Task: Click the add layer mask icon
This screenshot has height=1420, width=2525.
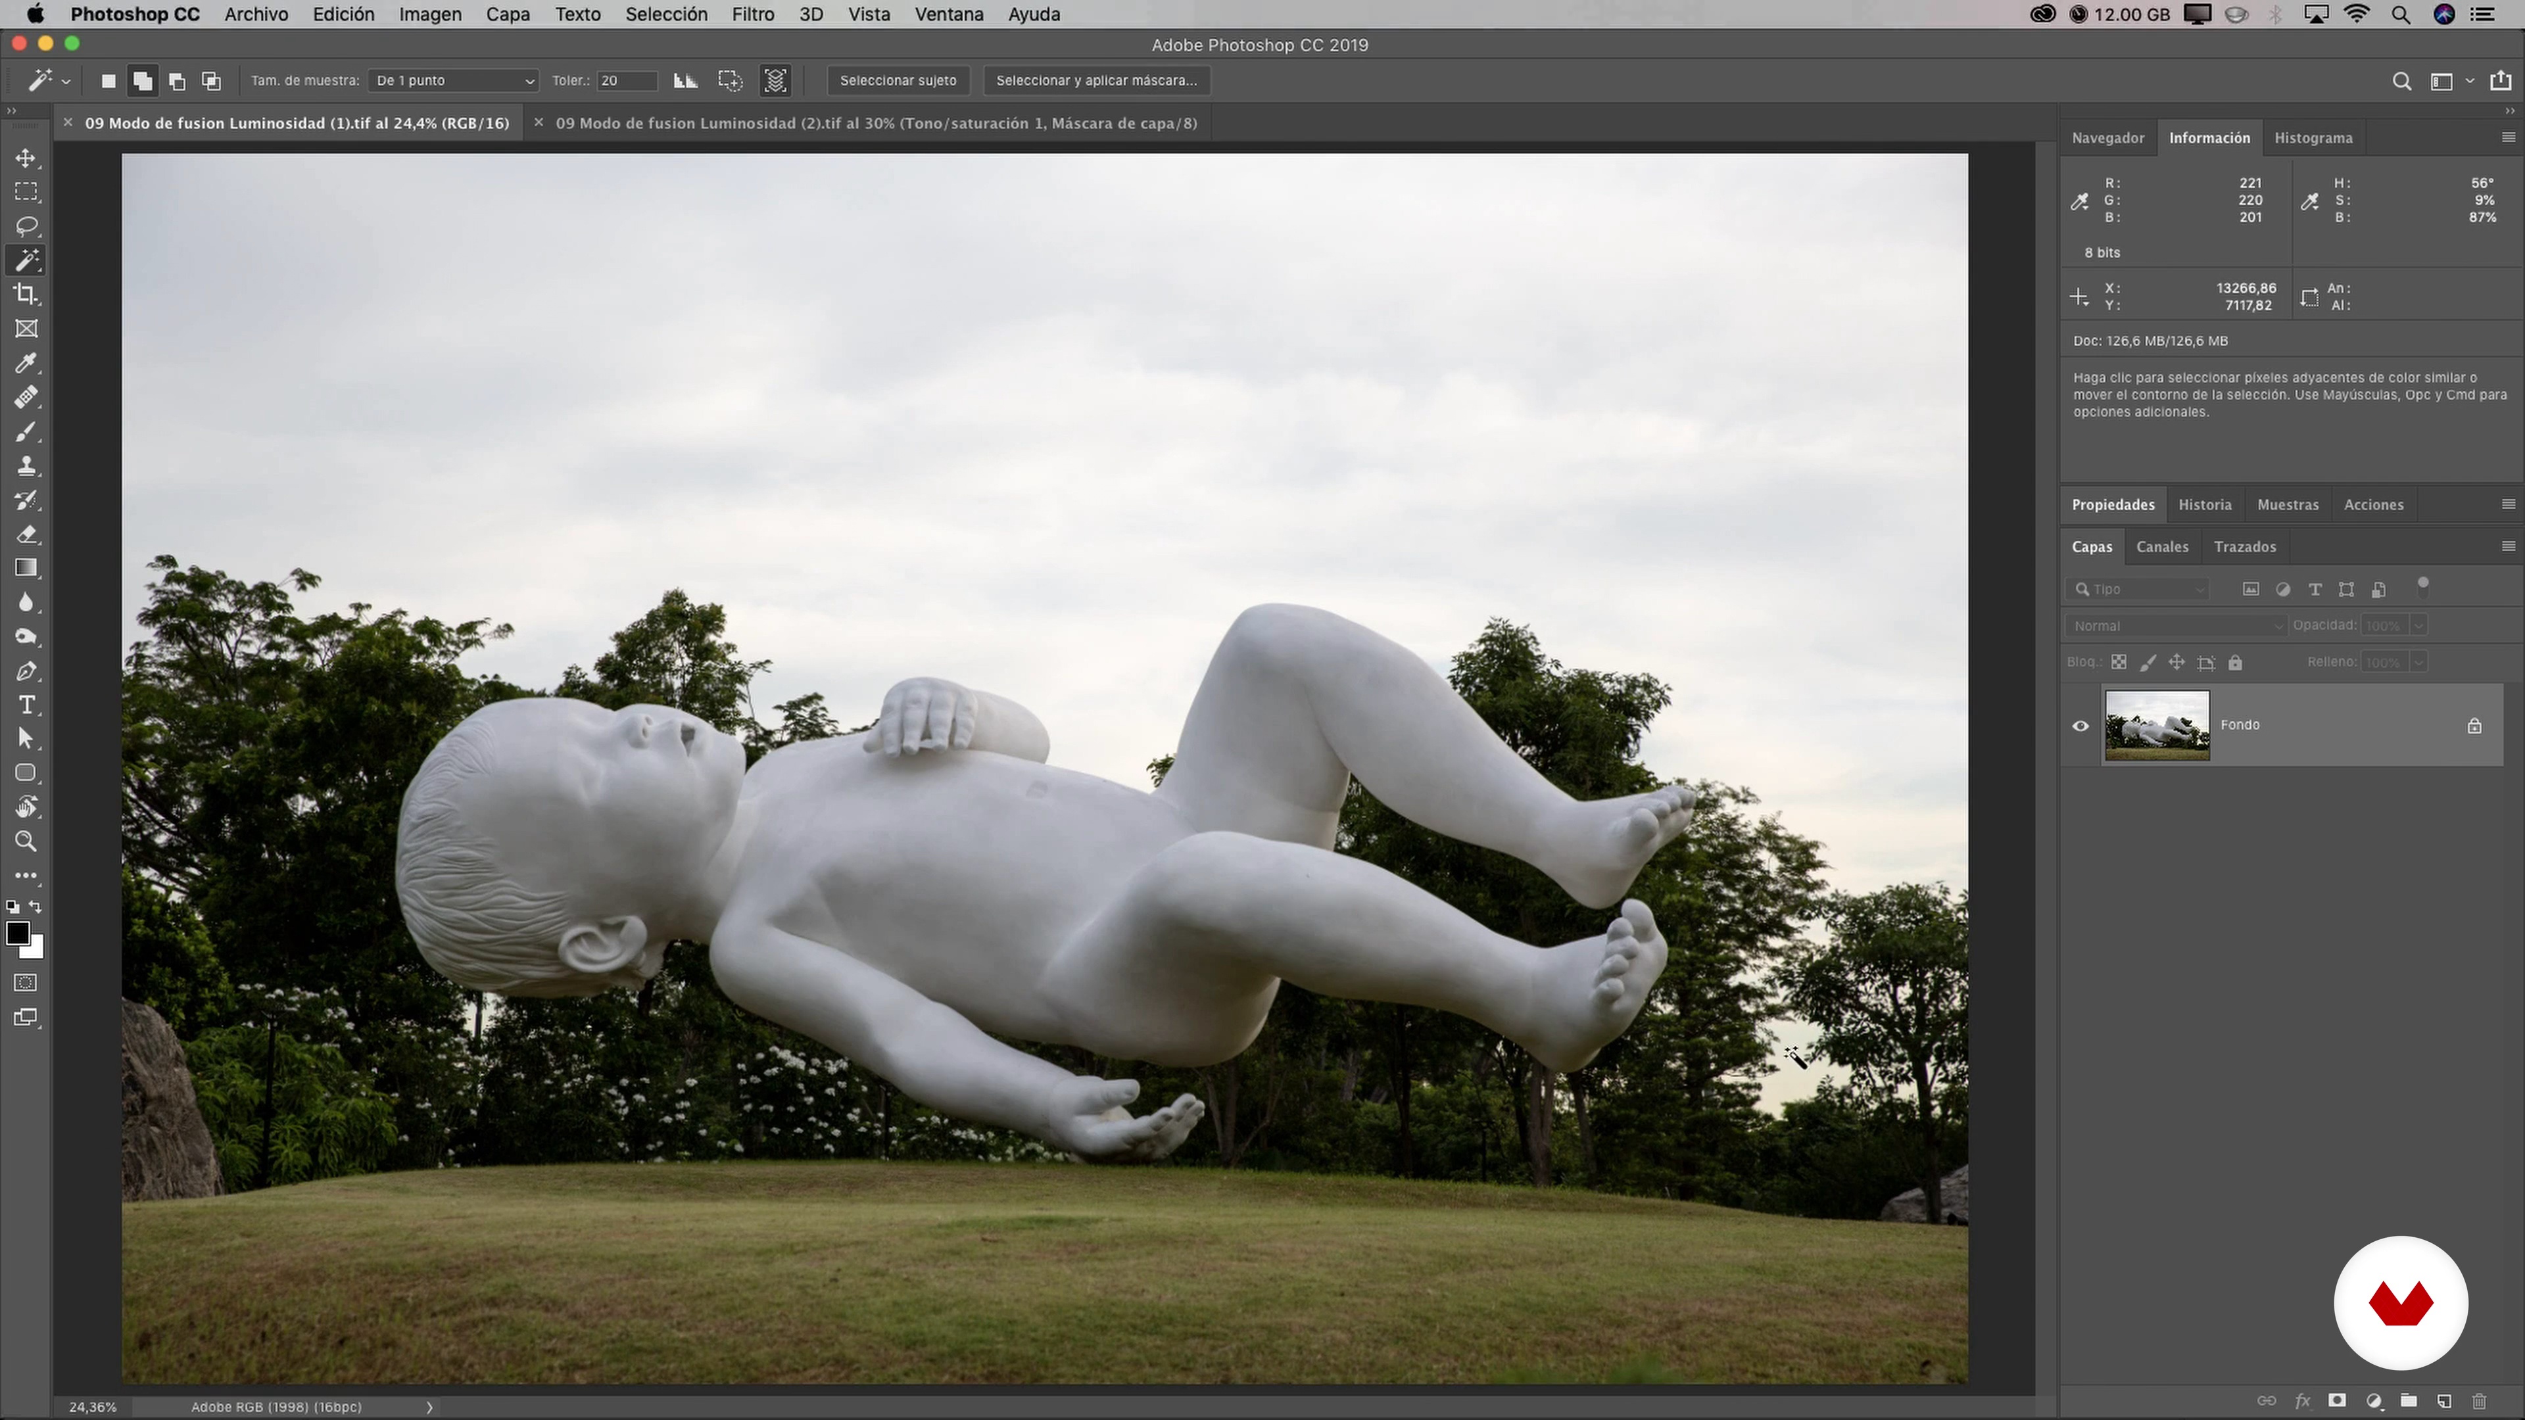Action: [x=2338, y=1402]
